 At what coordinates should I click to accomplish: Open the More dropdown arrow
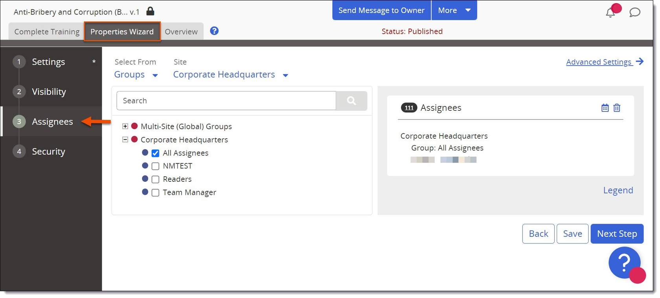(x=468, y=10)
